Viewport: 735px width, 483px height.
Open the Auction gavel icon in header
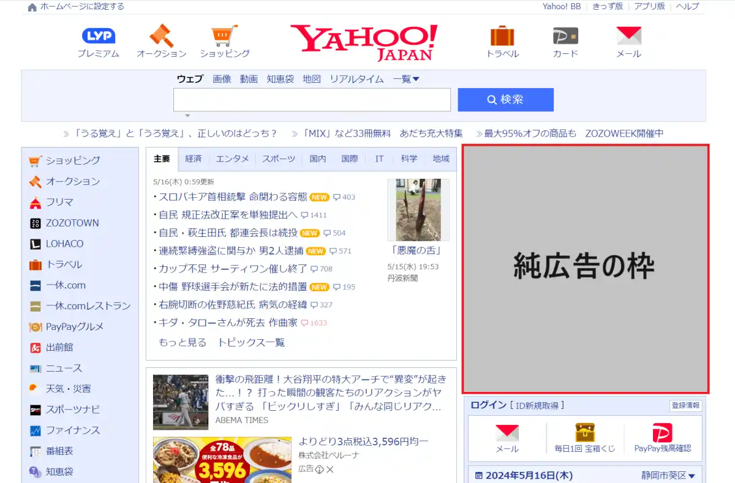coord(162,36)
